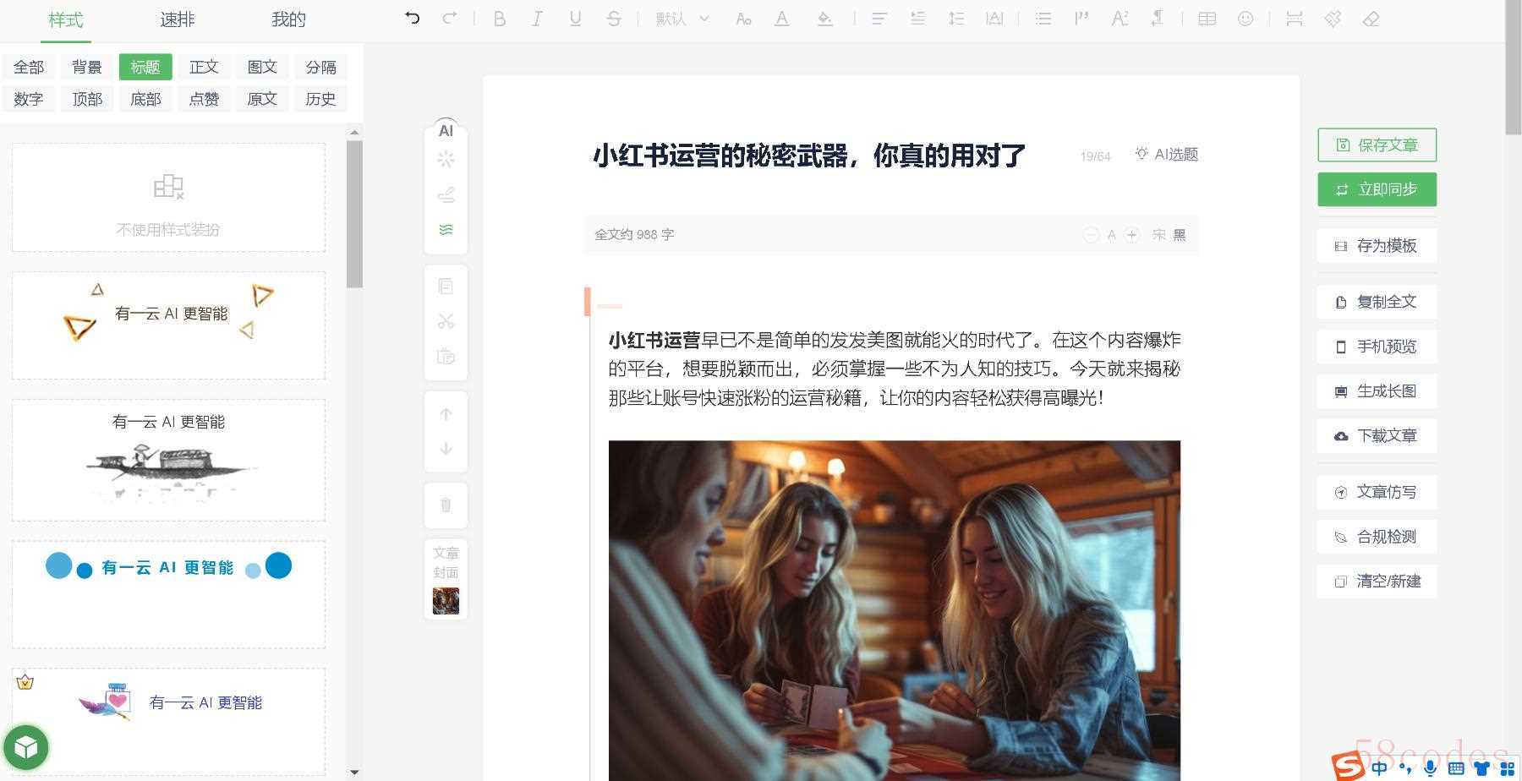Click the paragraph direction icon

[1158, 19]
